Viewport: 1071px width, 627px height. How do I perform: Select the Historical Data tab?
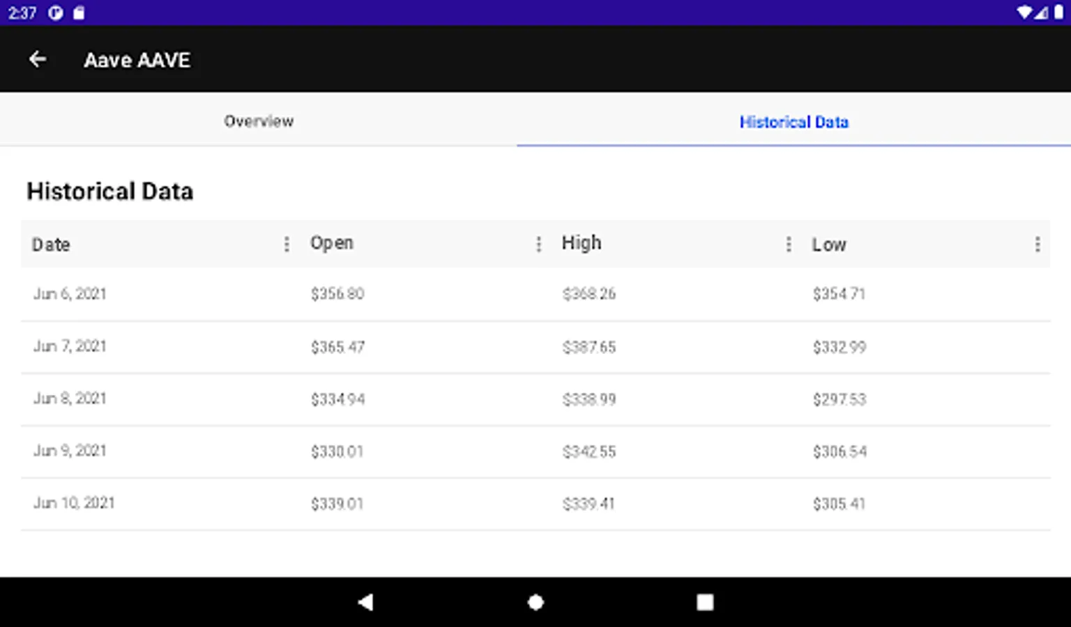click(793, 122)
